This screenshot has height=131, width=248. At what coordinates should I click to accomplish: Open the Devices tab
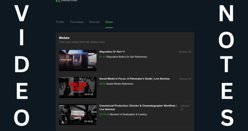[x=94, y=22]
